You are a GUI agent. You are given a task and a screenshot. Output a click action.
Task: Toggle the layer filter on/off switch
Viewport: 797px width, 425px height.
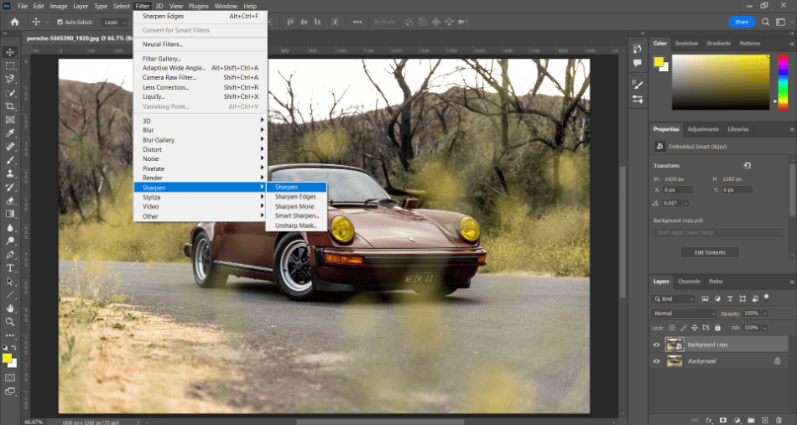pos(767,298)
